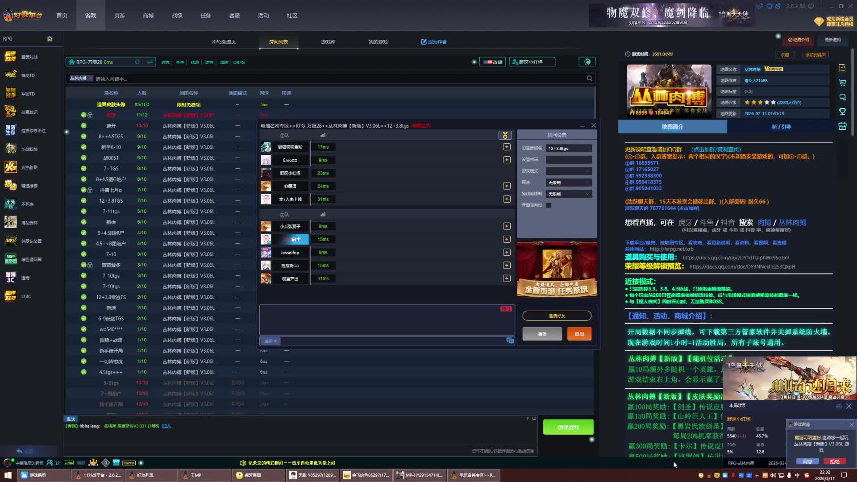Open the 限速 无限制 dropdown
The image size is (857, 482).
(x=569, y=183)
